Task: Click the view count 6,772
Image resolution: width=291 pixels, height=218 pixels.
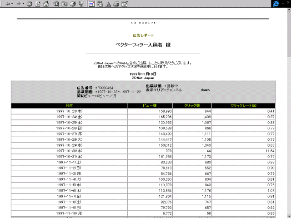Action: (167, 213)
